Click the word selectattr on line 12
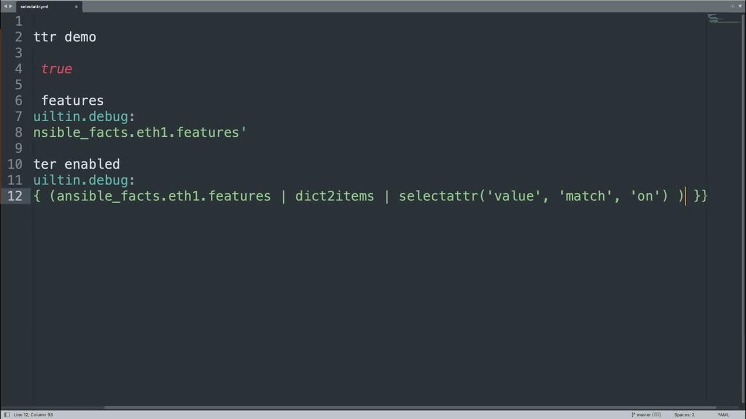Screen dimensions: 746x419 point(438,196)
